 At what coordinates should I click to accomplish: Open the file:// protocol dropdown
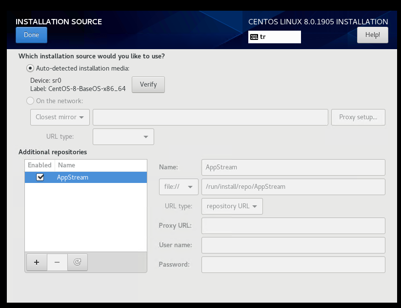pyautogui.click(x=179, y=187)
